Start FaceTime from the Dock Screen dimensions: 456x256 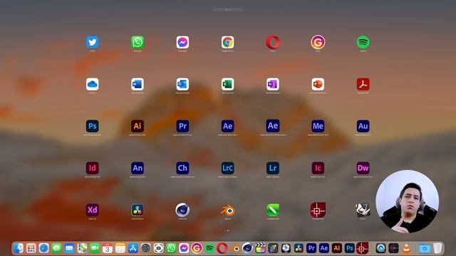[95, 248]
